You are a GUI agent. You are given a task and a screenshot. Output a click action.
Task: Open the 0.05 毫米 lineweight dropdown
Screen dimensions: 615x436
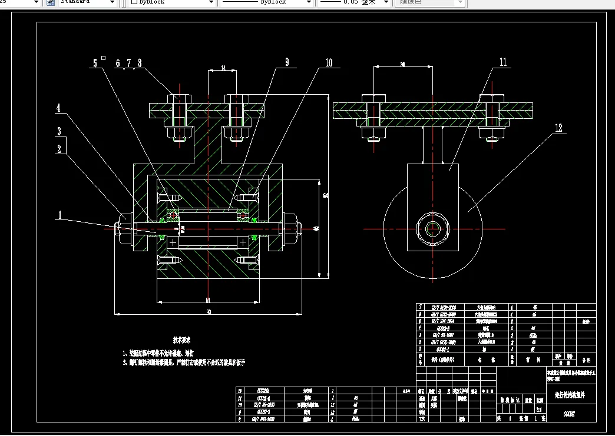coord(386,2)
